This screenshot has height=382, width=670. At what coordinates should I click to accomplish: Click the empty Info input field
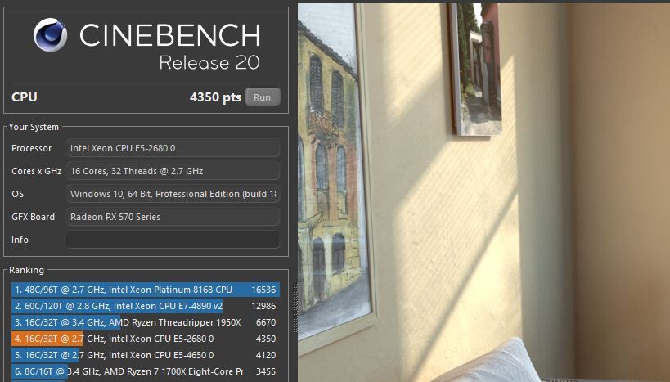(x=173, y=240)
